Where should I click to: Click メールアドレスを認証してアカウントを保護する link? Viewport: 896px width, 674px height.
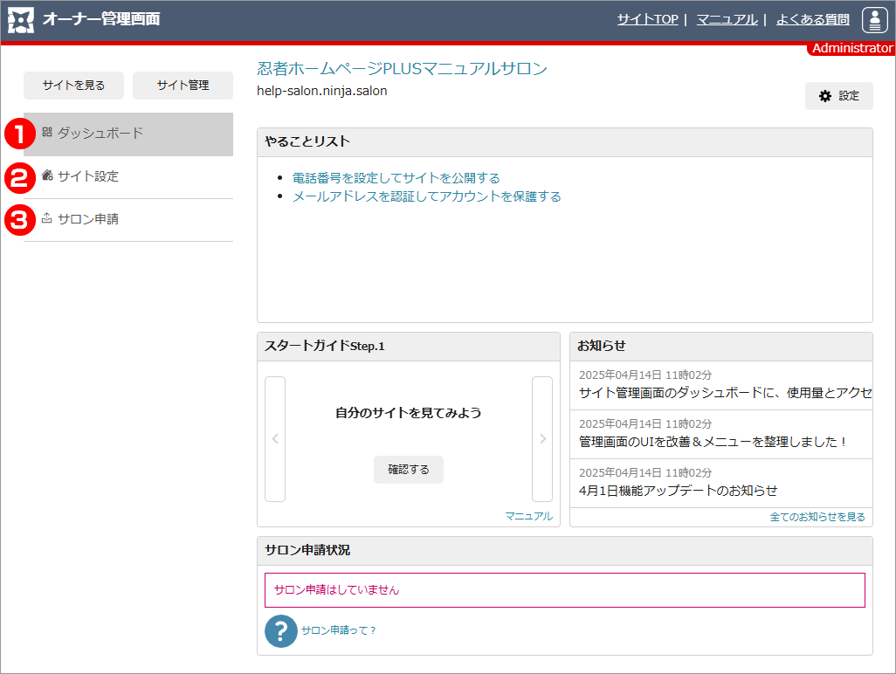click(x=427, y=196)
